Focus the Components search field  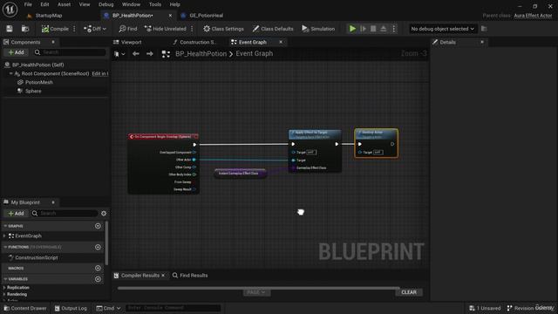point(71,52)
